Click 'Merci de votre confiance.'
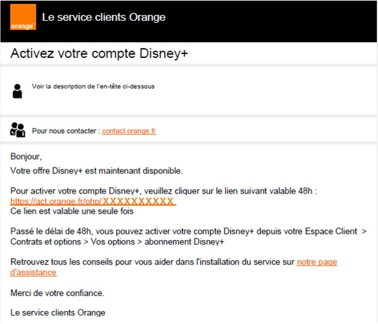Viewport: 378px width, 324px height. [x=57, y=293]
